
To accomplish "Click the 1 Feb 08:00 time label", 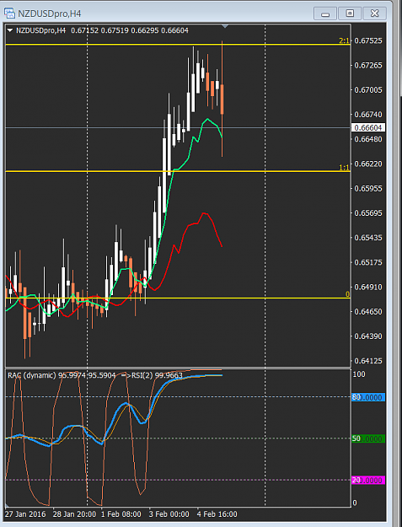I will coord(121,514).
